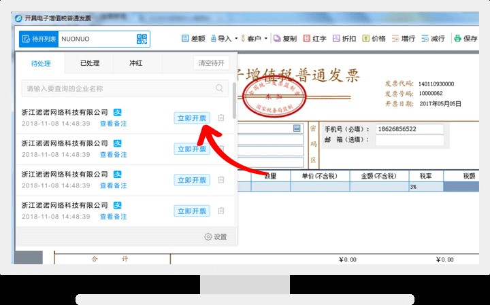This screenshot has height=305, width=490.
Task: Click the invoice code 140110930000
Action: tap(436, 84)
